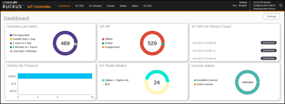Toggle Less than 5 Minutes legend dot
The height and width of the screenshot is (104, 285).
pyautogui.click(x=11, y=51)
